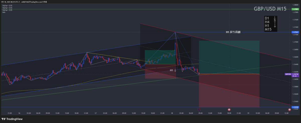Click the D1 H4 H1 M15 trend table
Image resolution: width=301 pixels, height=123 pixels.
[271, 24]
